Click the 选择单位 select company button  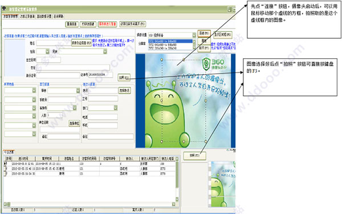74,123
